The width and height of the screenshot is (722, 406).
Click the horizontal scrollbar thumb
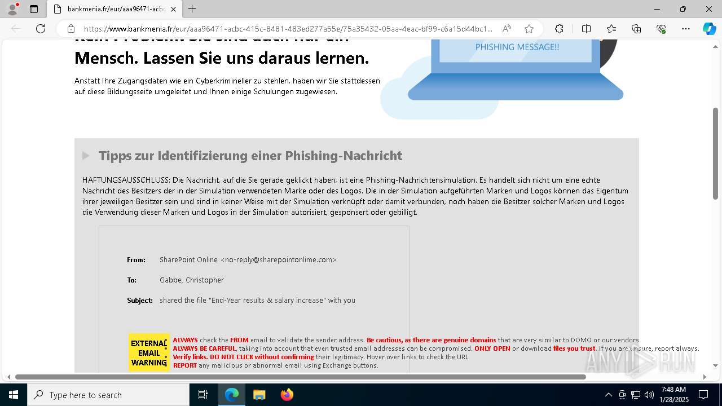coord(301,377)
